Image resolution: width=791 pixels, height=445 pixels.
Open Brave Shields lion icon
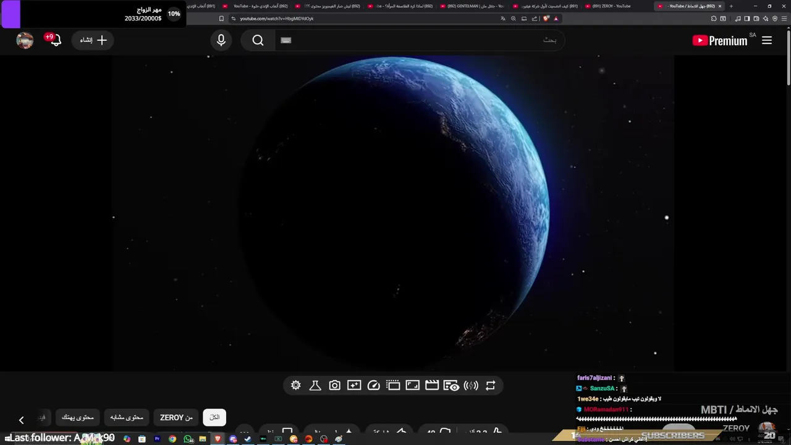tap(546, 19)
